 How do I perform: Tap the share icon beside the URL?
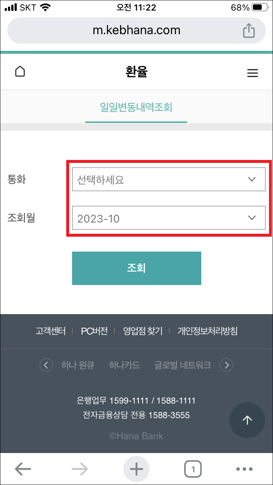pyautogui.click(x=249, y=31)
